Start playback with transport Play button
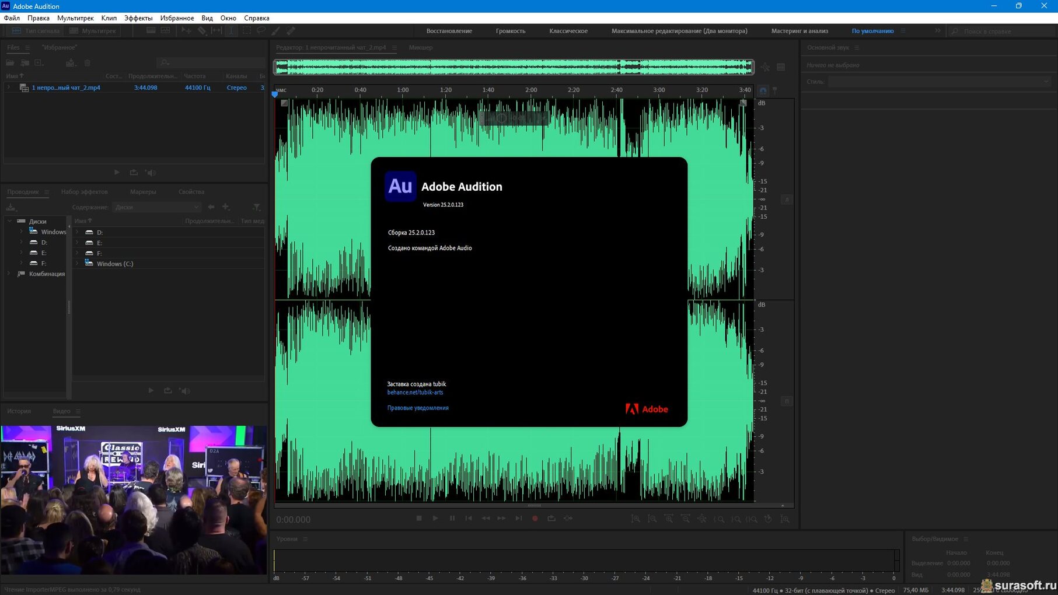 435,518
